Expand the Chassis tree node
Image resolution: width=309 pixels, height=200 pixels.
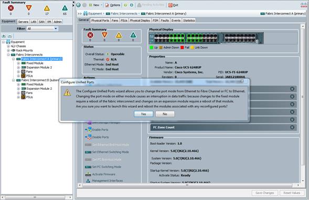8,46
